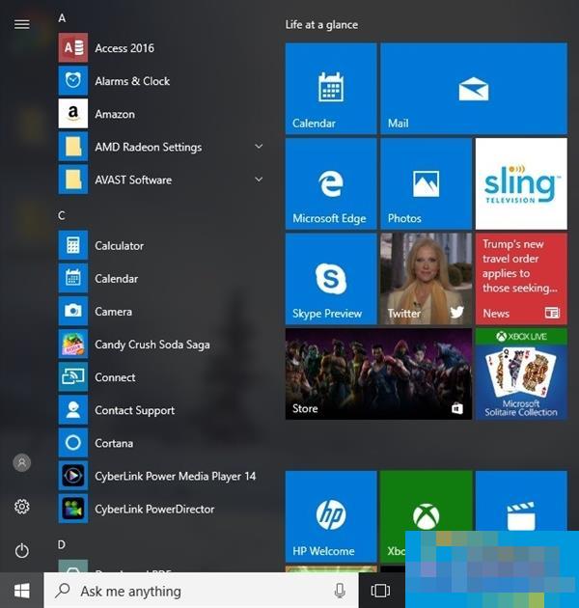
Task: Launch Calculator from the app list
Action: [161, 245]
